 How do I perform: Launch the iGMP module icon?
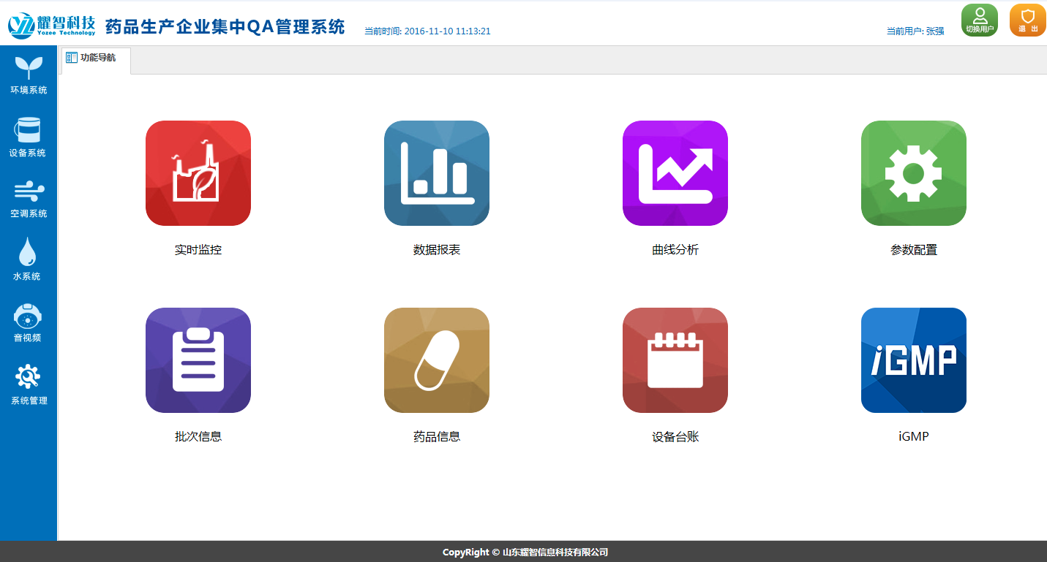pyautogui.click(x=914, y=360)
